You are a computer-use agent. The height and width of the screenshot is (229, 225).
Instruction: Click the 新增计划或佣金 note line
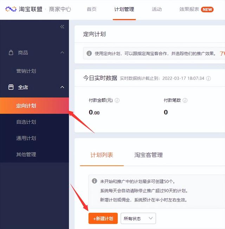point(143,199)
